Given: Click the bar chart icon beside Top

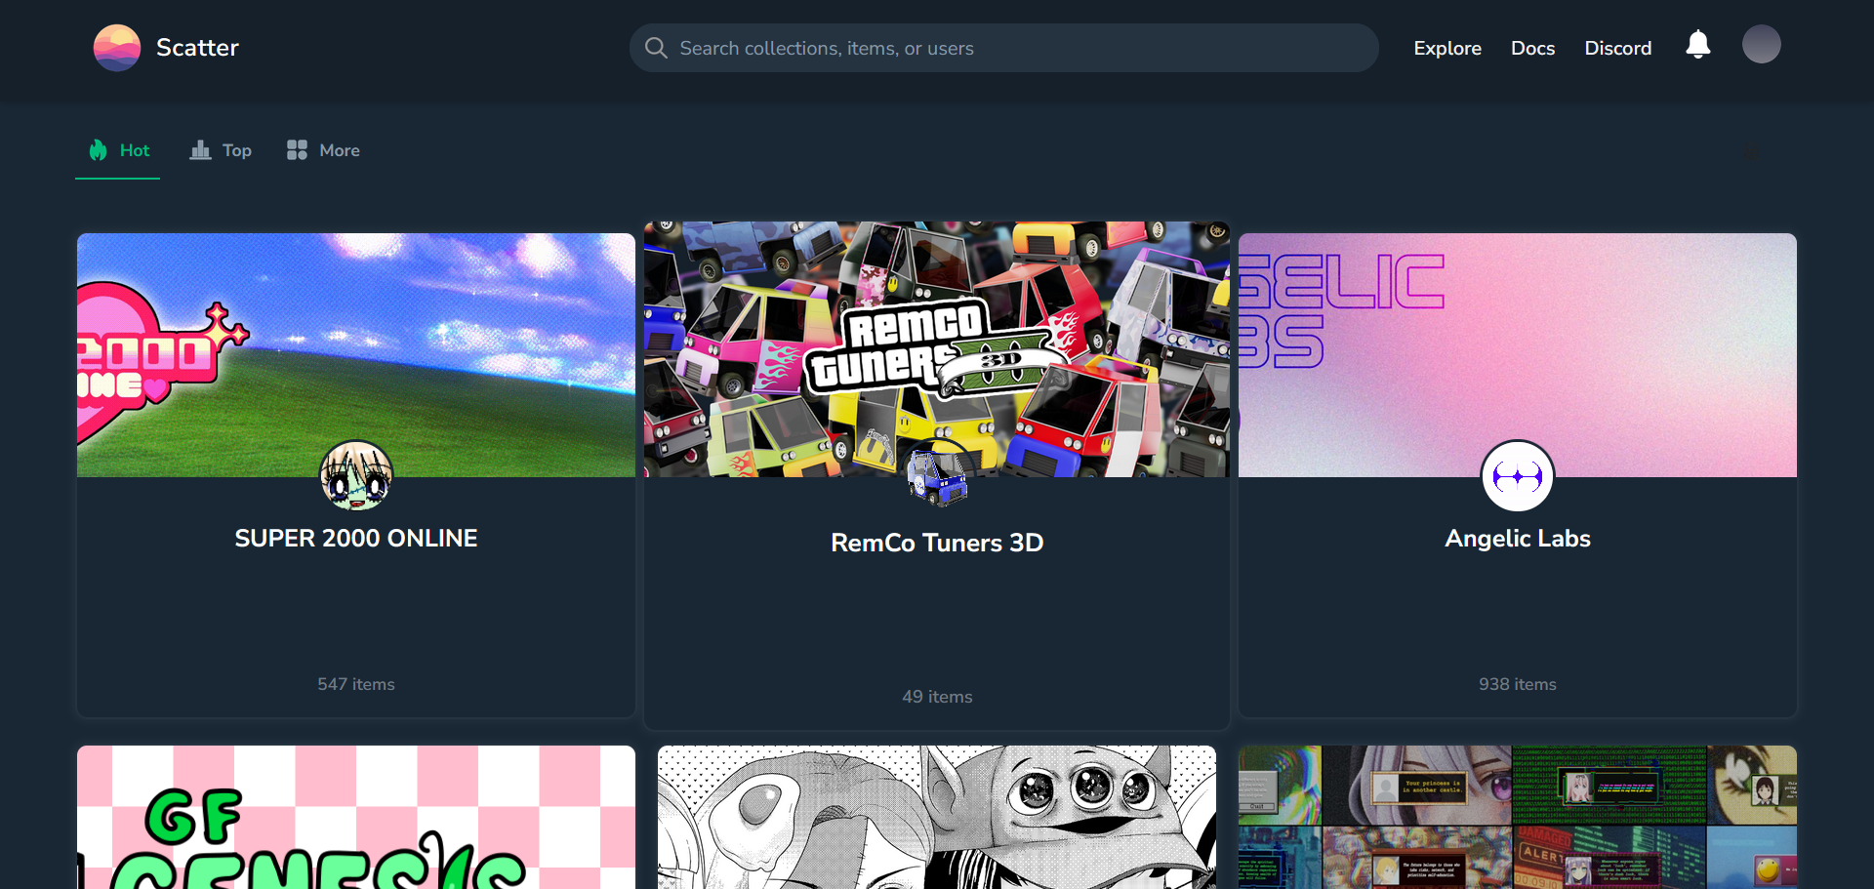Looking at the screenshot, I should click(200, 149).
